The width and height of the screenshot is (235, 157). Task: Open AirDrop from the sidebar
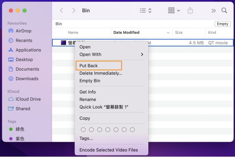click(23, 31)
